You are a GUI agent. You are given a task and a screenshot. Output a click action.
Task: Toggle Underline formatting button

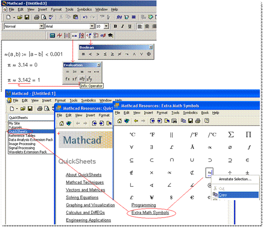pos(130,26)
